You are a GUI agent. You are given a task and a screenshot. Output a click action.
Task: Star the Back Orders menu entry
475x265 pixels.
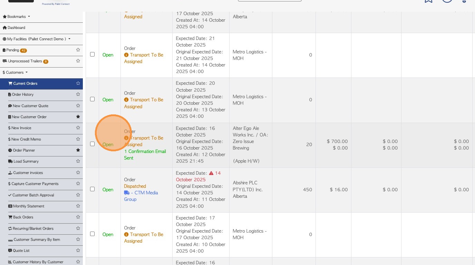pos(78,217)
